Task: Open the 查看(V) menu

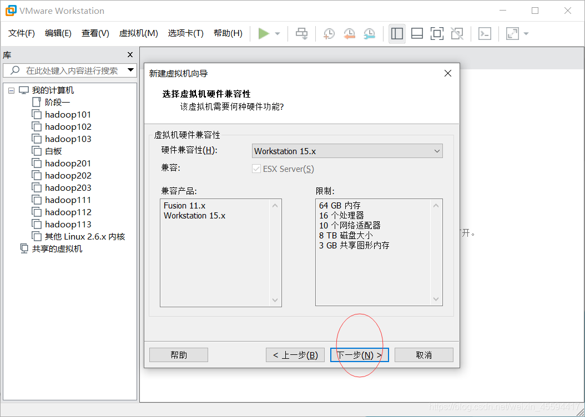Action: pyautogui.click(x=95, y=33)
